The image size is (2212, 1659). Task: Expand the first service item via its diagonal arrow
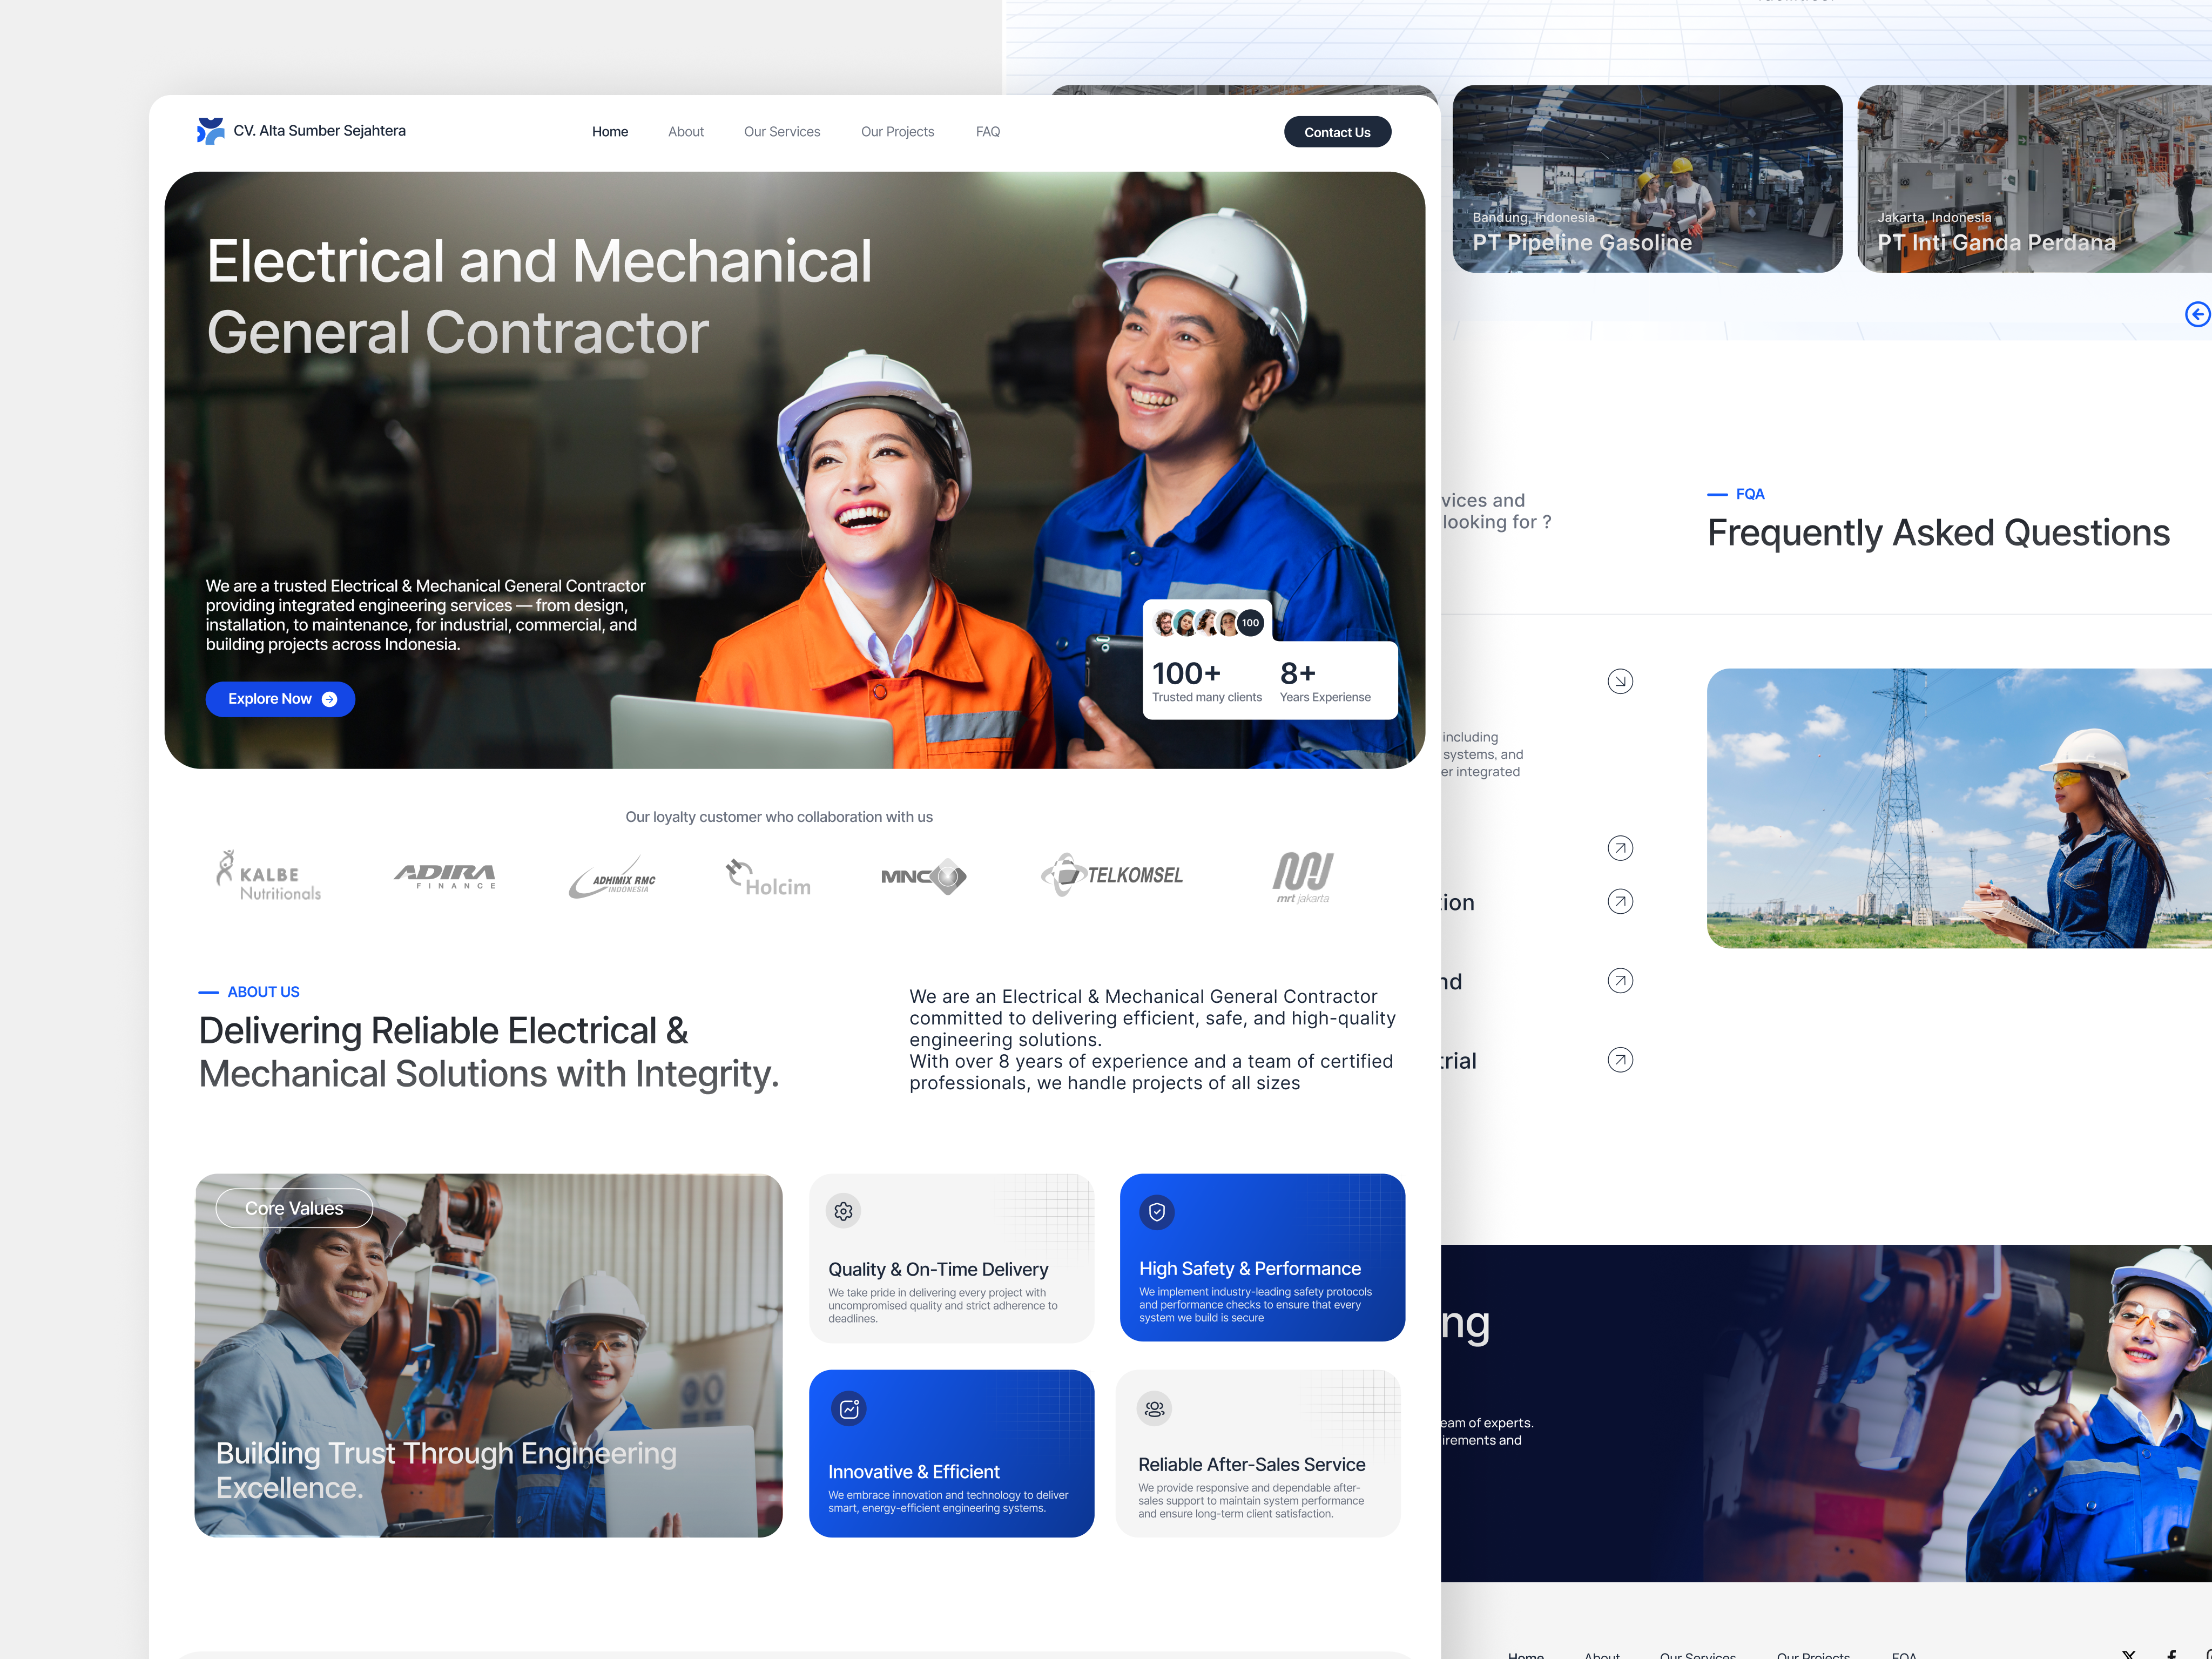tap(1620, 848)
